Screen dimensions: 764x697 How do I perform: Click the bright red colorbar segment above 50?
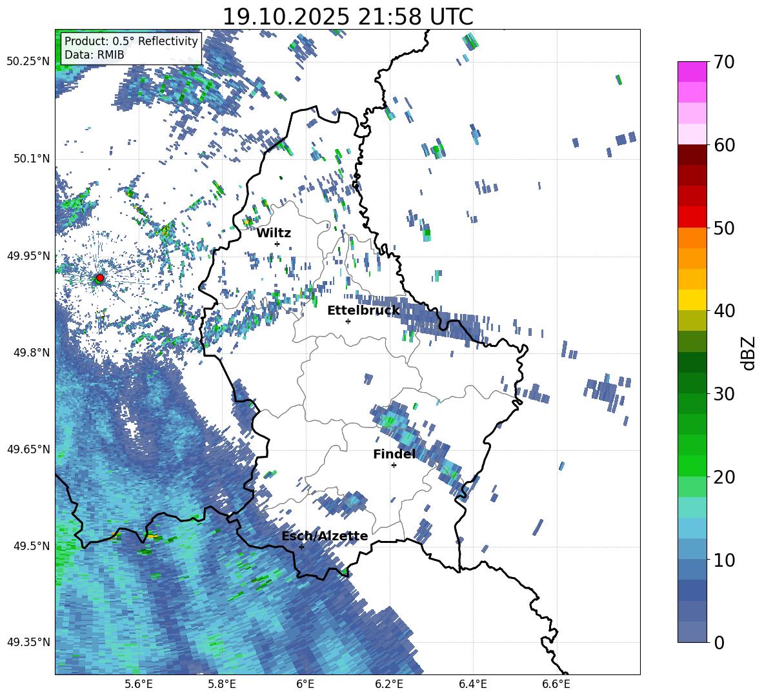[692, 217]
